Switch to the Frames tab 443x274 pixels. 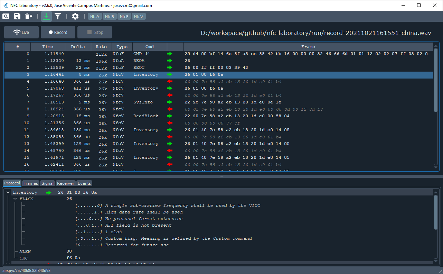[31, 183]
